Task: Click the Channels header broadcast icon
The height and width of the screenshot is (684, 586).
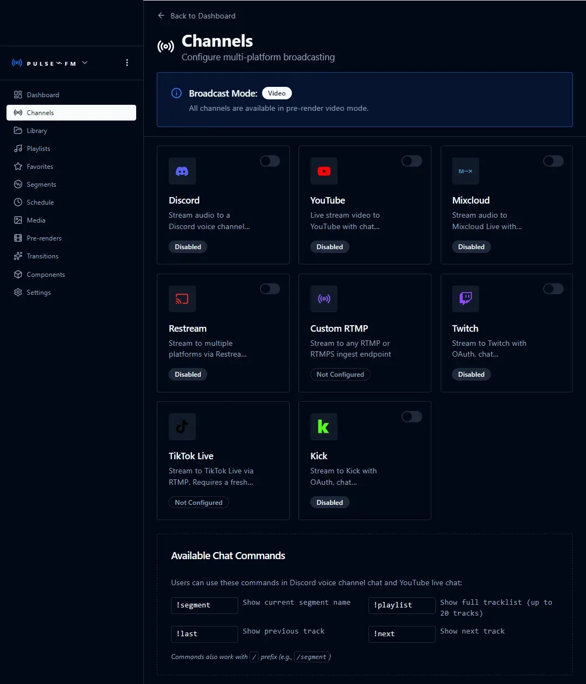Action: [x=166, y=47]
